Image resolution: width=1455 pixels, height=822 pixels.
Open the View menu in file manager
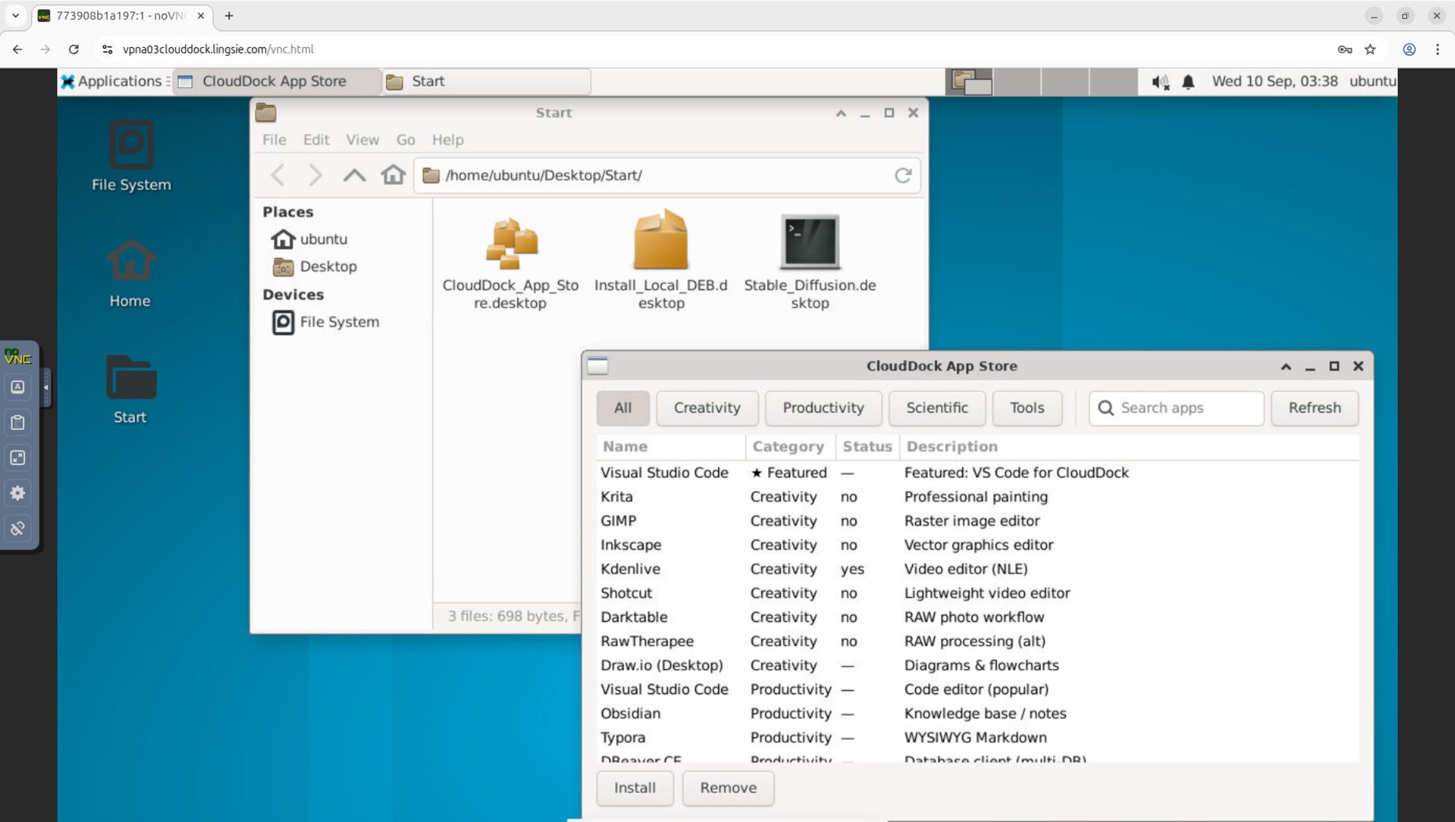pos(362,140)
